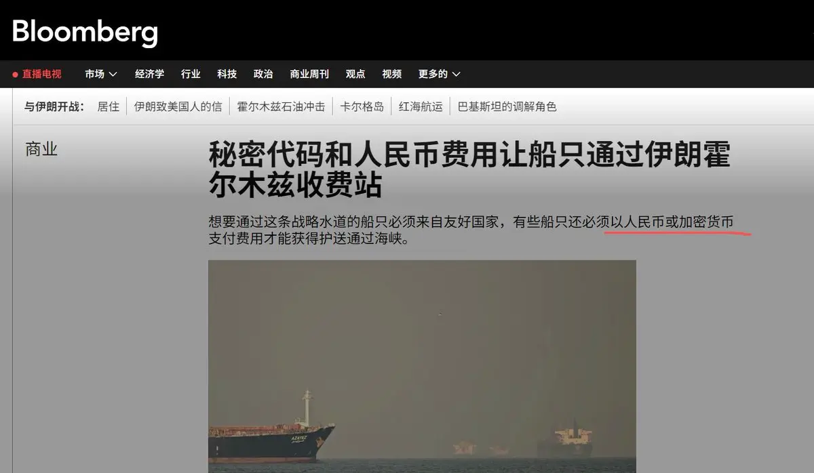Select 商业周刊 in navigation
The image size is (814, 473).
(x=309, y=74)
